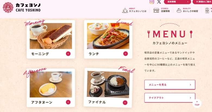Open the Instagram icon link
The height and width of the screenshot is (112, 212).
pos(152,2)
